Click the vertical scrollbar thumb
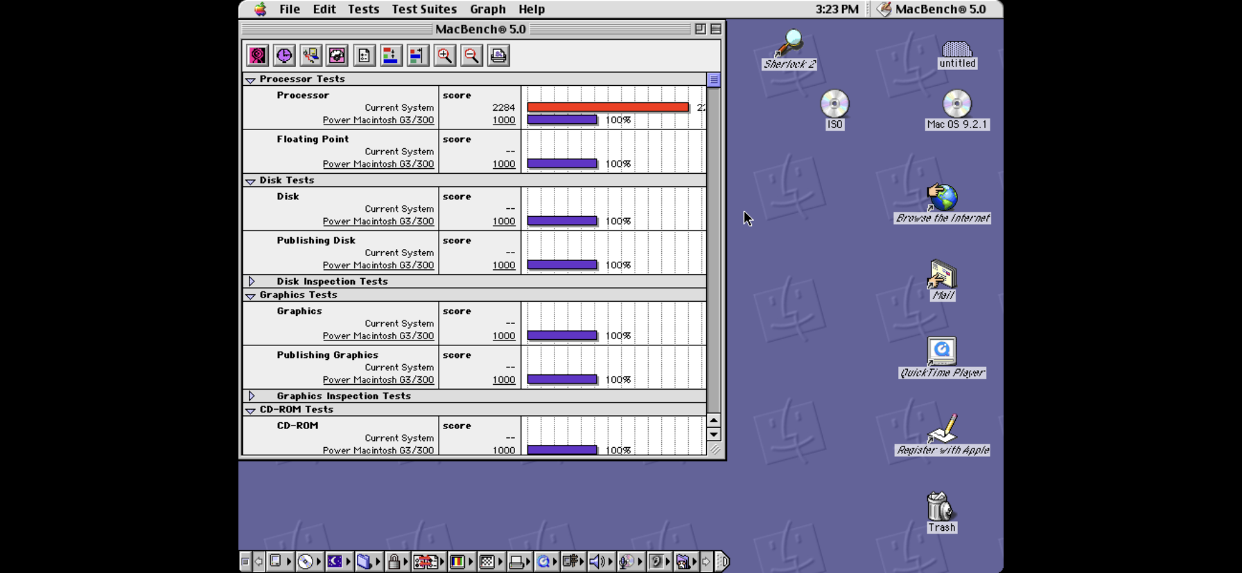 714,80
